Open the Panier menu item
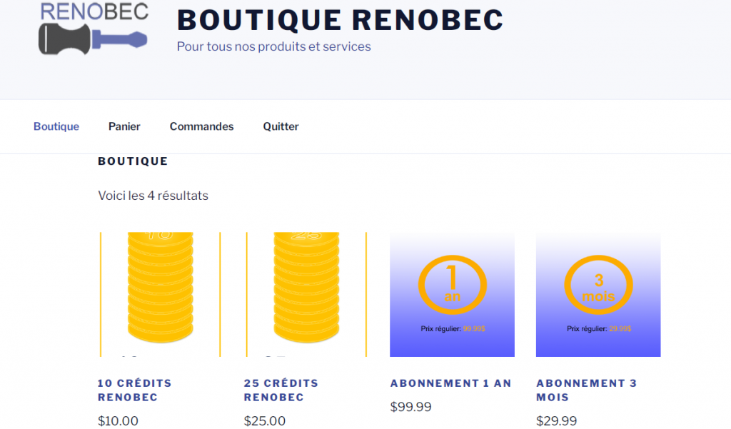 pos(124,126)
